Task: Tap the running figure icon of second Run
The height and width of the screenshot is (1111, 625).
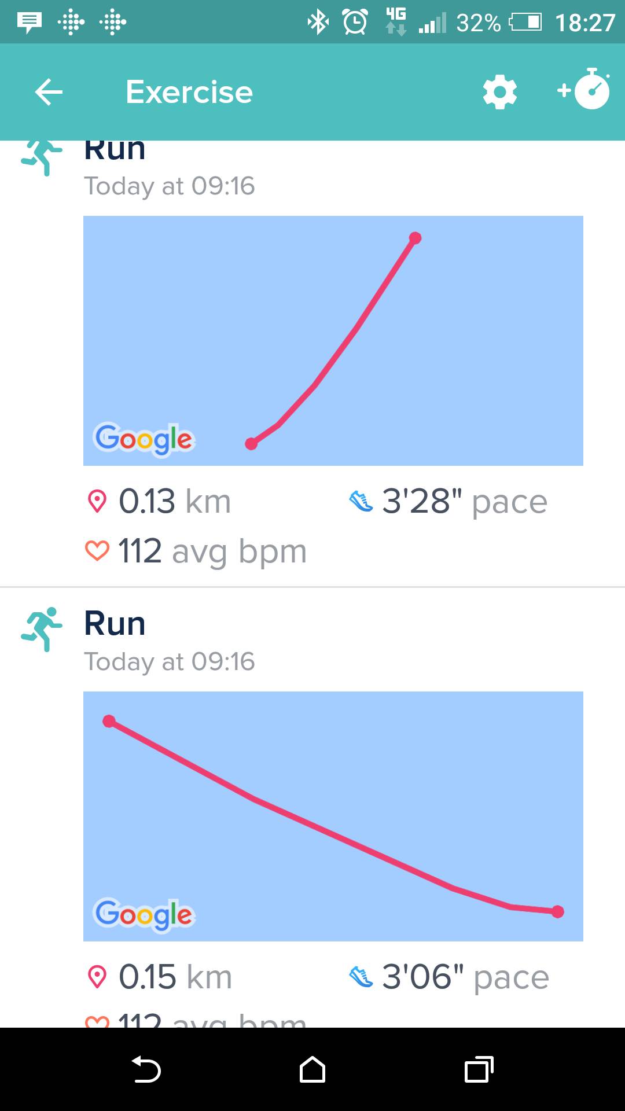Action: click(42, 629)
